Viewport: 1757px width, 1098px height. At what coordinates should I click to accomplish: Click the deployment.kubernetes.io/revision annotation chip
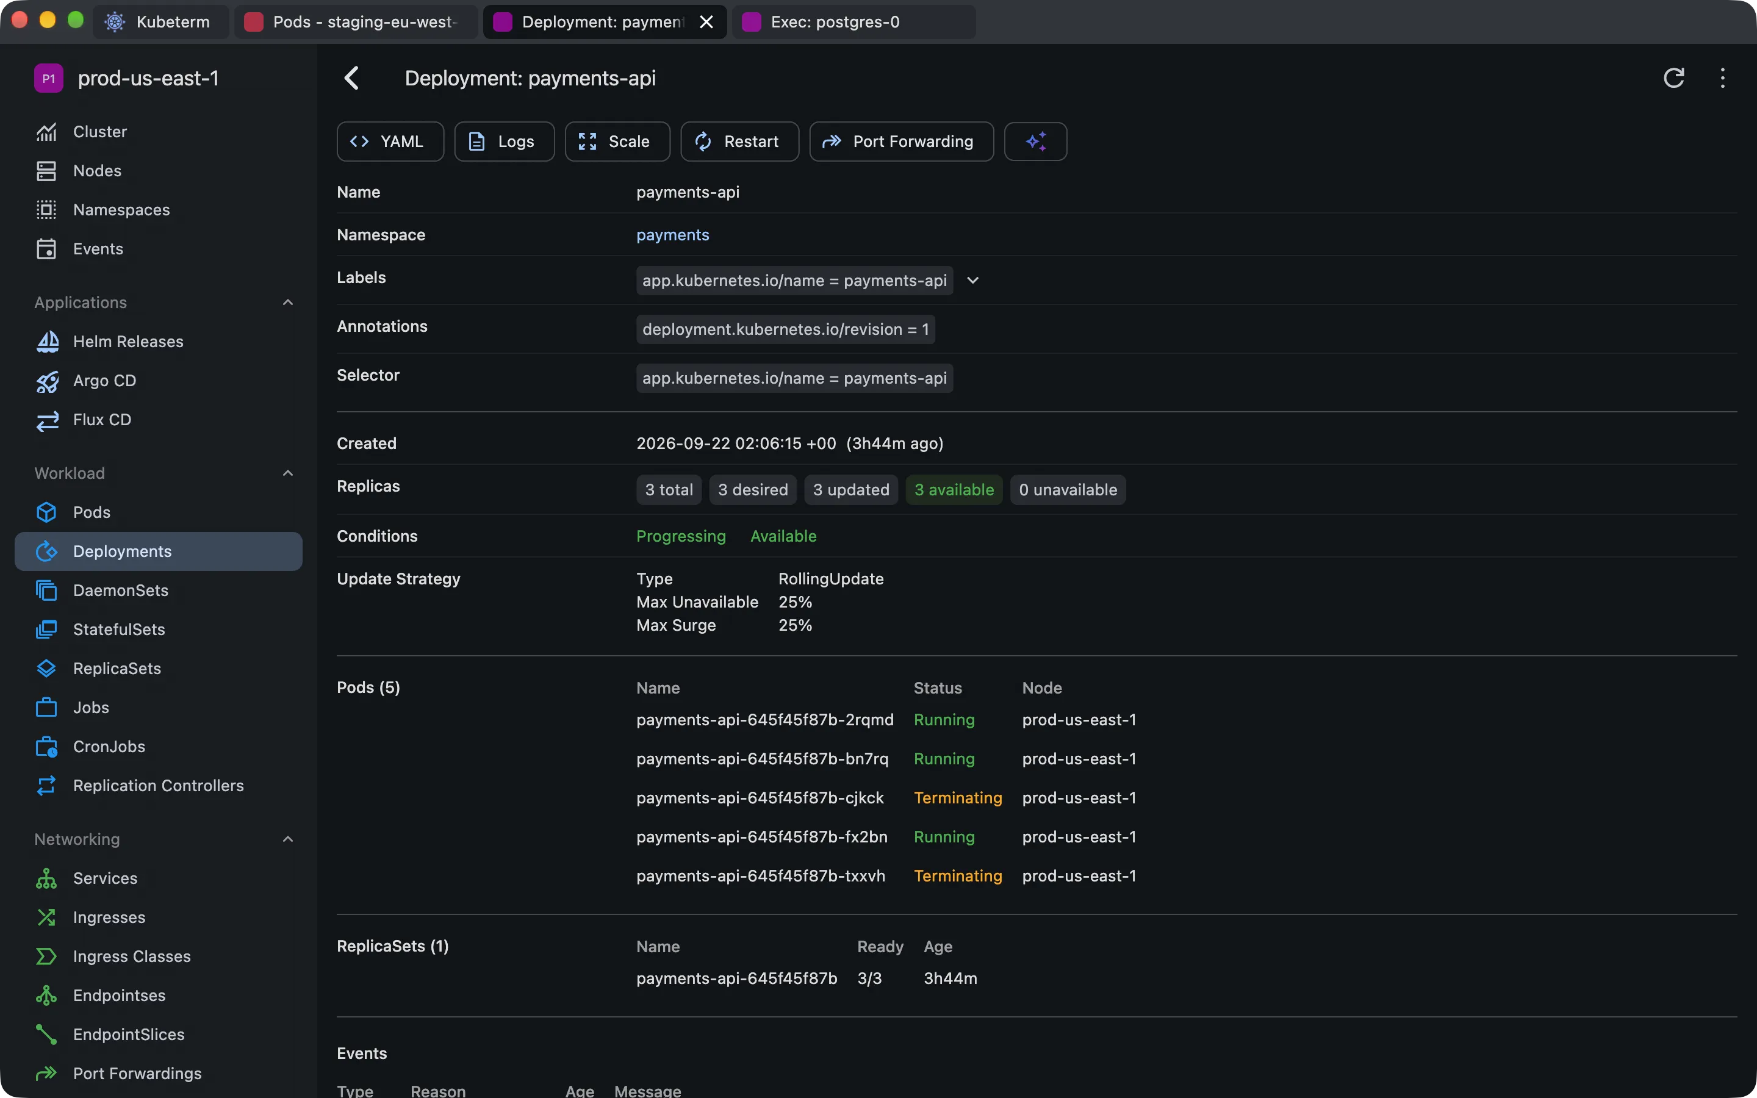coord(785,329)
